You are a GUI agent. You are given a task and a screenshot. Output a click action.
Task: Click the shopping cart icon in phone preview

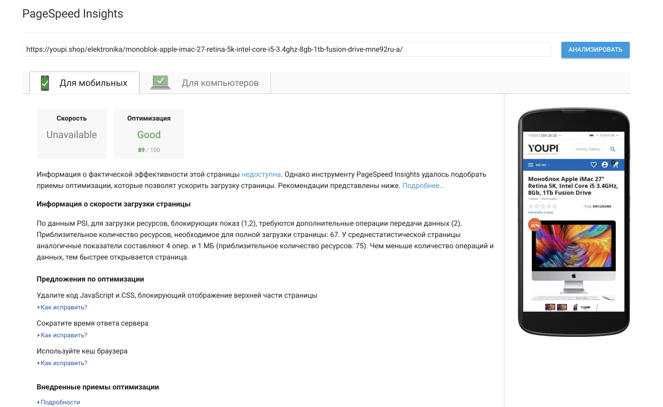point(615,165)
